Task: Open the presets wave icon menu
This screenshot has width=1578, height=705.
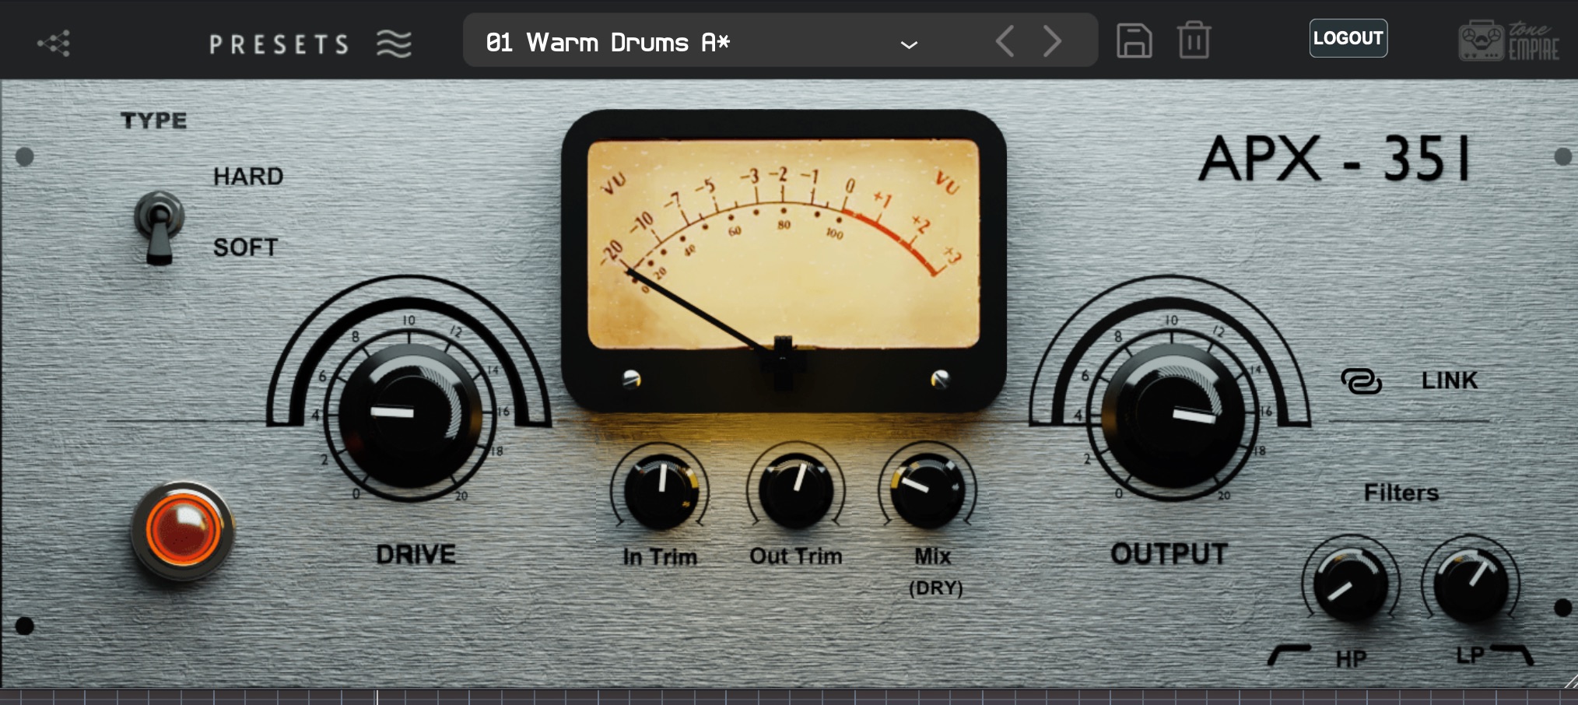Action: pos(394,44)
